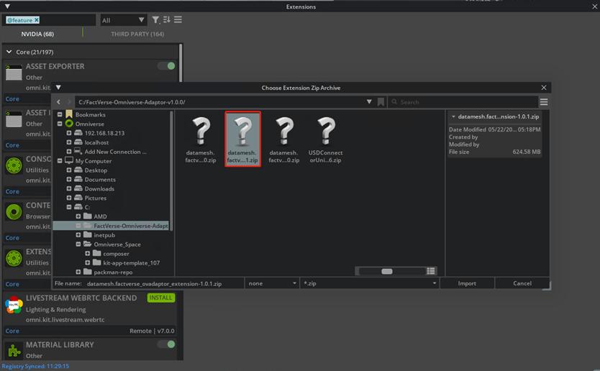
Task: Click the Omniverse tree icon
Action: pos(69,124)
